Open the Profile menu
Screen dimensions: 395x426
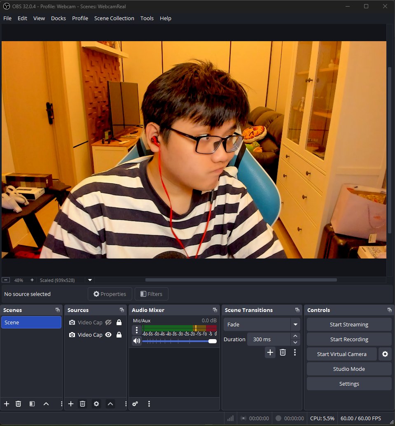pos(80,18)
